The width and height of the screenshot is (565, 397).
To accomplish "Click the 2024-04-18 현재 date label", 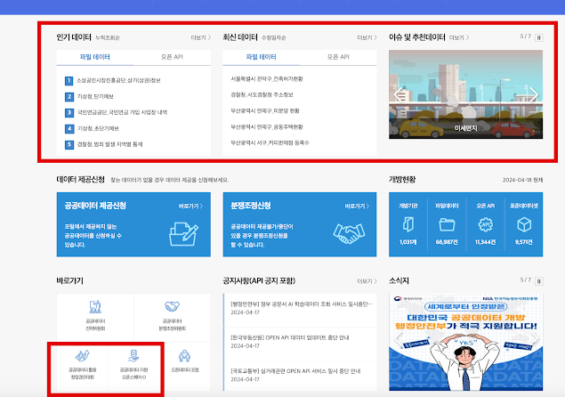I will click(523, 180).
